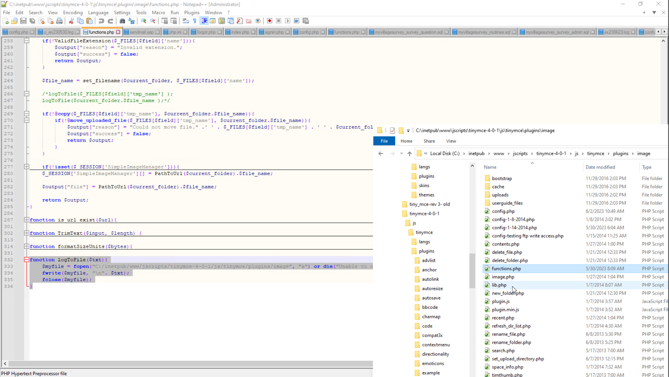The width and height of the screenshot is (669, 377).
Task: Click the Undo arrow icon
Action: coord(101,21)
